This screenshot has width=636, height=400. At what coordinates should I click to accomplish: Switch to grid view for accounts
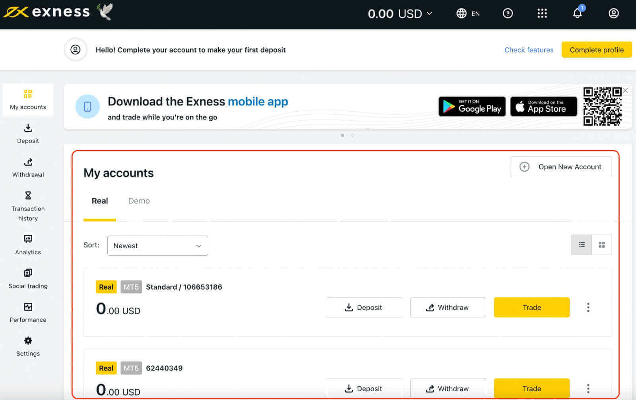click(x=601, y=245)
